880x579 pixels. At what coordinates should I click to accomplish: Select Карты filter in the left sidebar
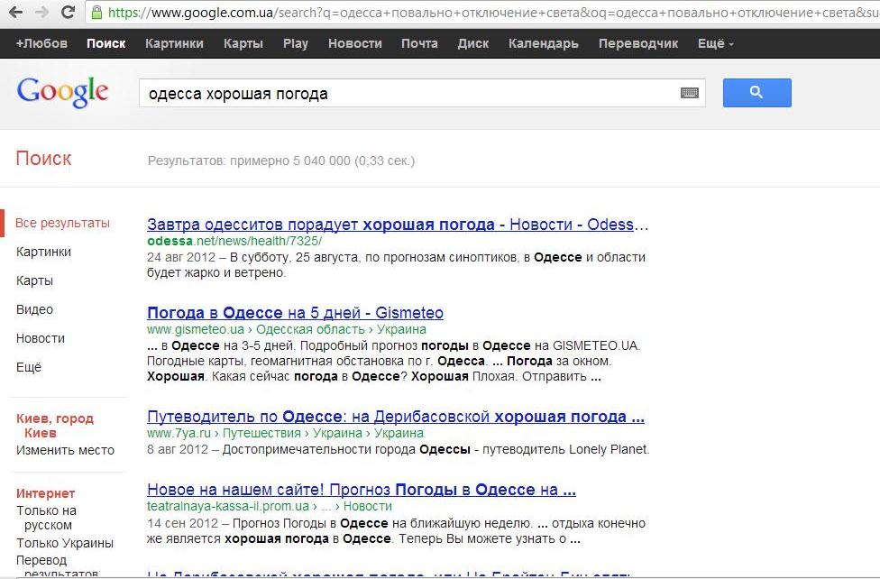(x=34, y=280)
